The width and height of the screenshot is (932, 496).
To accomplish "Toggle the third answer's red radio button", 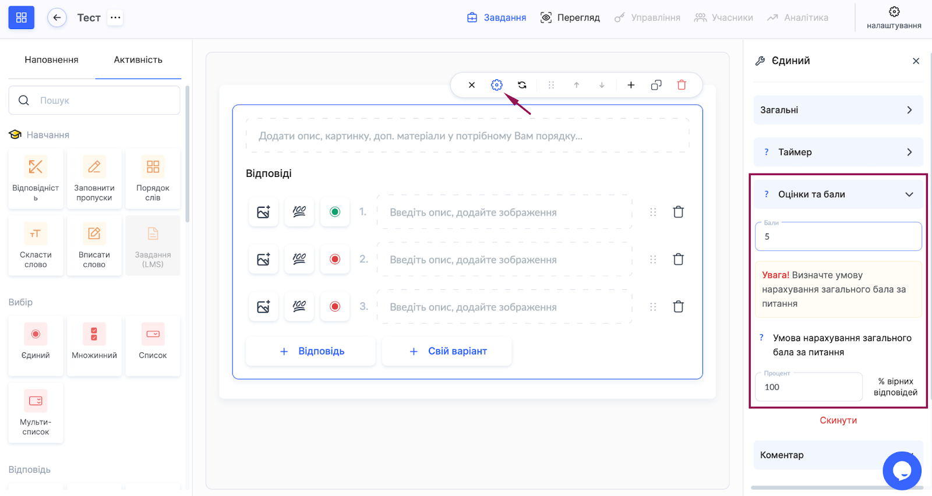I will [x=335, y=307].
